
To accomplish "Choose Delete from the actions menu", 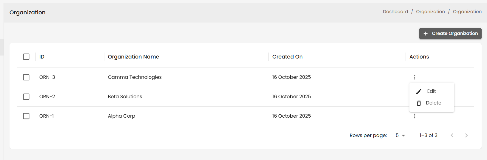I will (433, 103).
